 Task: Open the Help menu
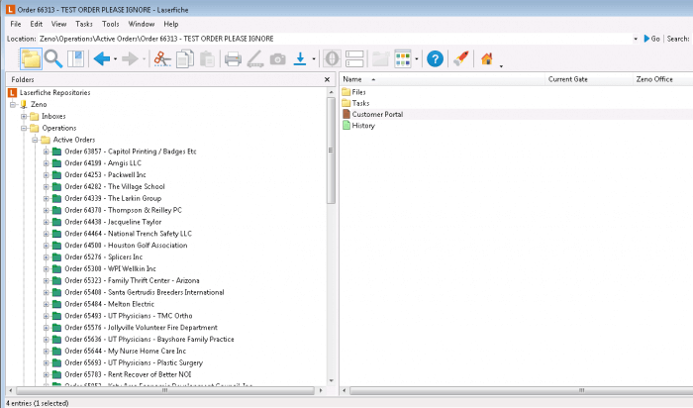click(171, 24)
